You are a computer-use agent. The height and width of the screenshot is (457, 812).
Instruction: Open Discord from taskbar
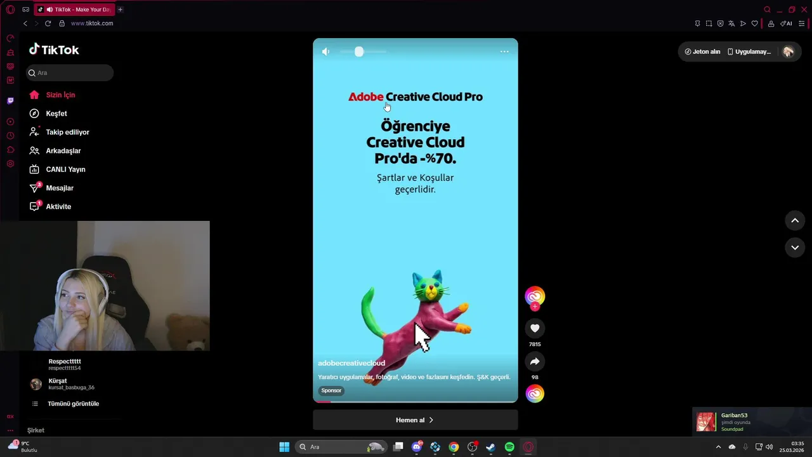point(417,447)
